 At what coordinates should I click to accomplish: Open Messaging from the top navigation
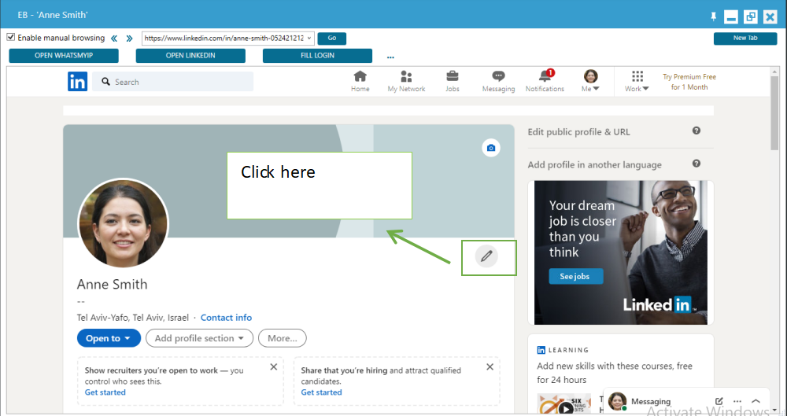click(498, 81)
